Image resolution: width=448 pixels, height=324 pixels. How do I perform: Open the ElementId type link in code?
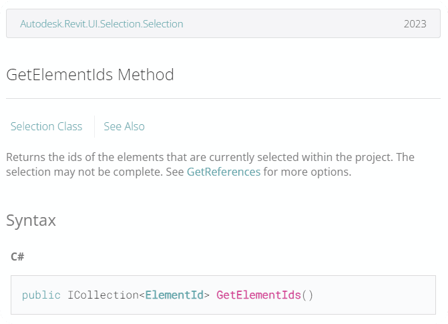174,295
